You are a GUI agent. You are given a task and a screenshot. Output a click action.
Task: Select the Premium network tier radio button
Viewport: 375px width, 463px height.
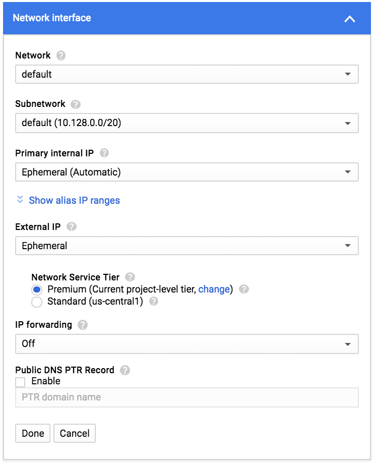tap(36, 290)
